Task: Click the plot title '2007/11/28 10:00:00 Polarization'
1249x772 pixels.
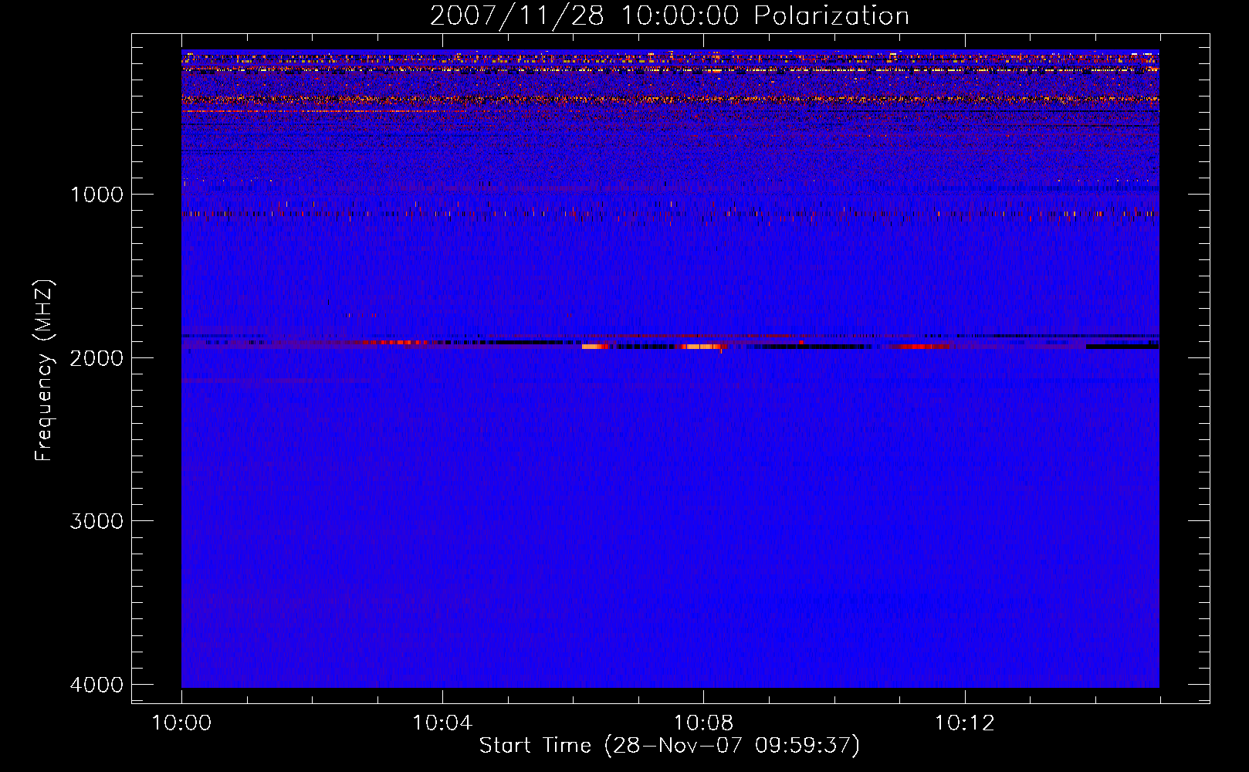Action: pos(669,16)
